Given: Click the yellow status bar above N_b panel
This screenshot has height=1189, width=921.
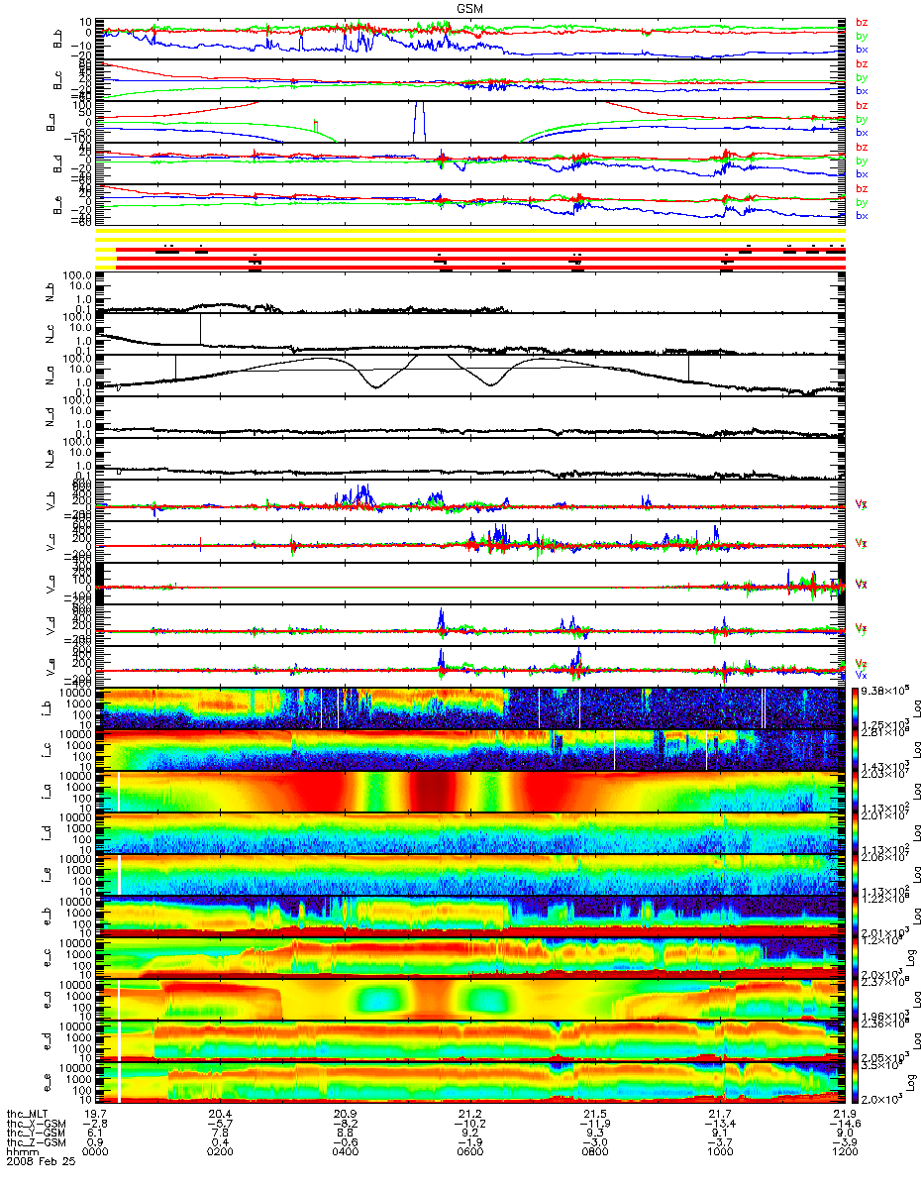Looking at the screenshot, I should pyautogui.click(x=469, y=240).
